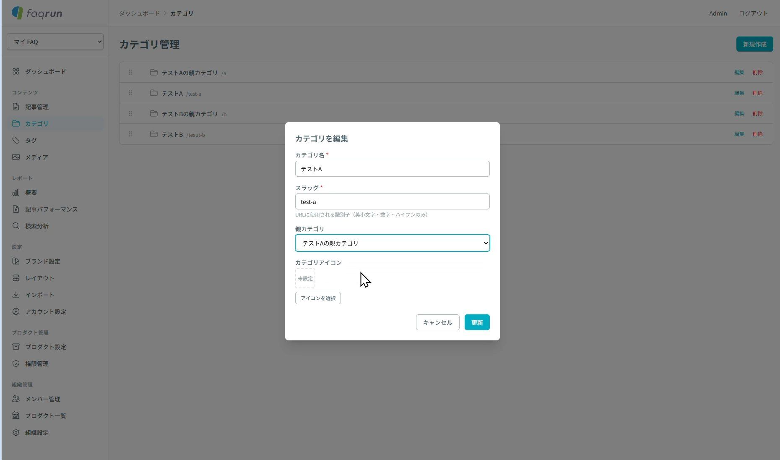Open the マイ FAQ product dropdown
Viewport: 780px width, 460px height.
point(55,42)
